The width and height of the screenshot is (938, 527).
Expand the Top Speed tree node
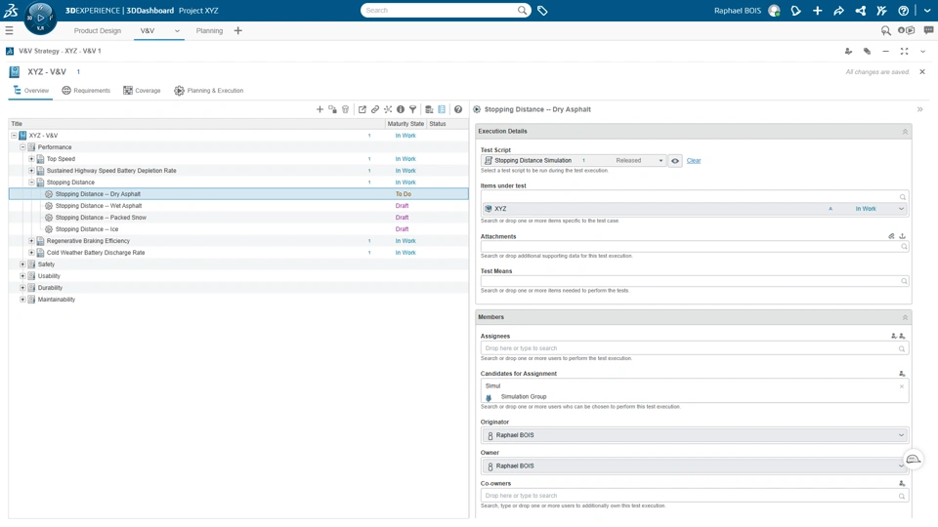click(x=31, y=159)
